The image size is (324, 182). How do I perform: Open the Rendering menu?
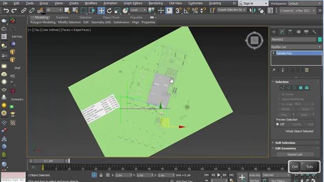[x=155, y=4]
